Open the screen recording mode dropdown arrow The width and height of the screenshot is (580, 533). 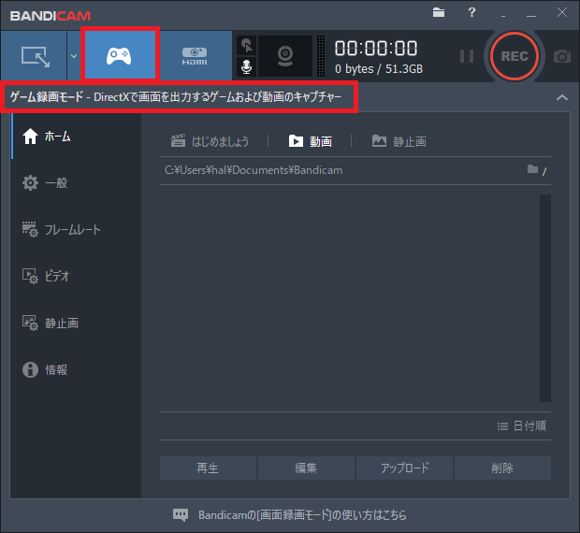pyautogui.click(x=74, y=56)
